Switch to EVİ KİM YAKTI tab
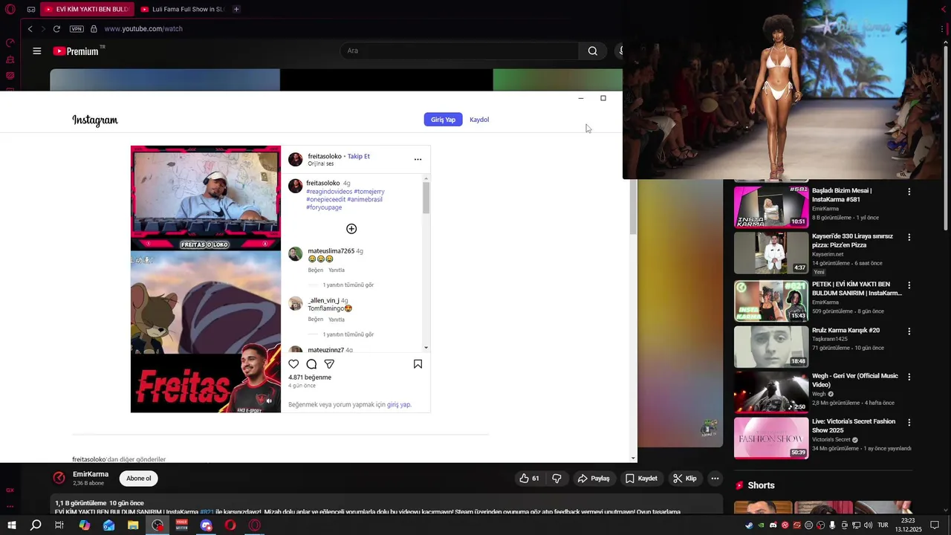 click(87, 9)
